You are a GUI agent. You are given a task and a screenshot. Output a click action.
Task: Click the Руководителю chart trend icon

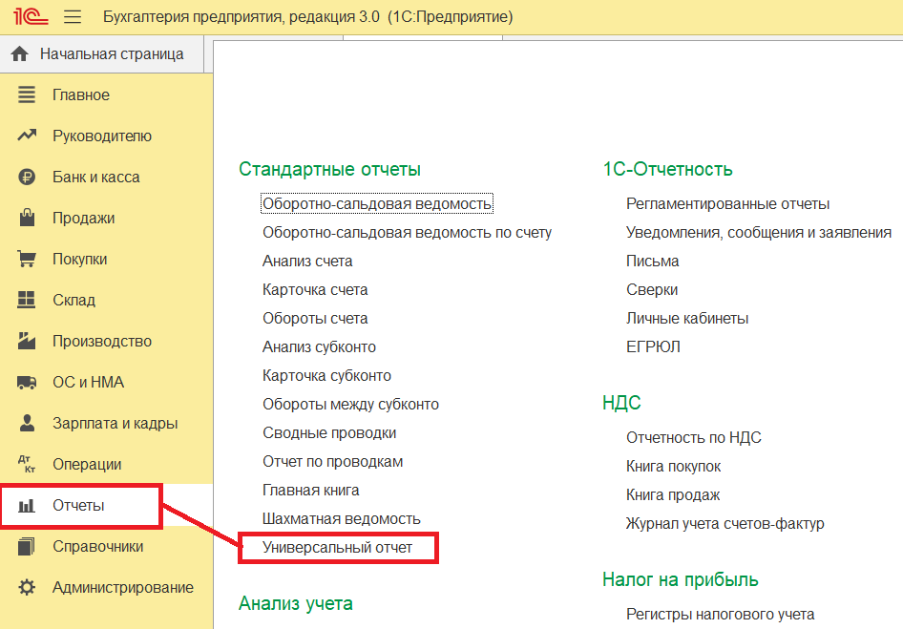(x=27, y=136)
